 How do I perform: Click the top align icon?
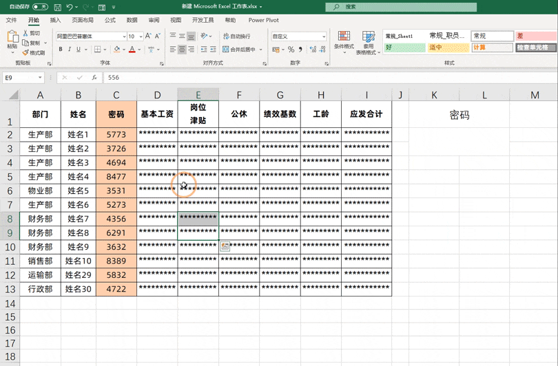click(x=173, y=36)
